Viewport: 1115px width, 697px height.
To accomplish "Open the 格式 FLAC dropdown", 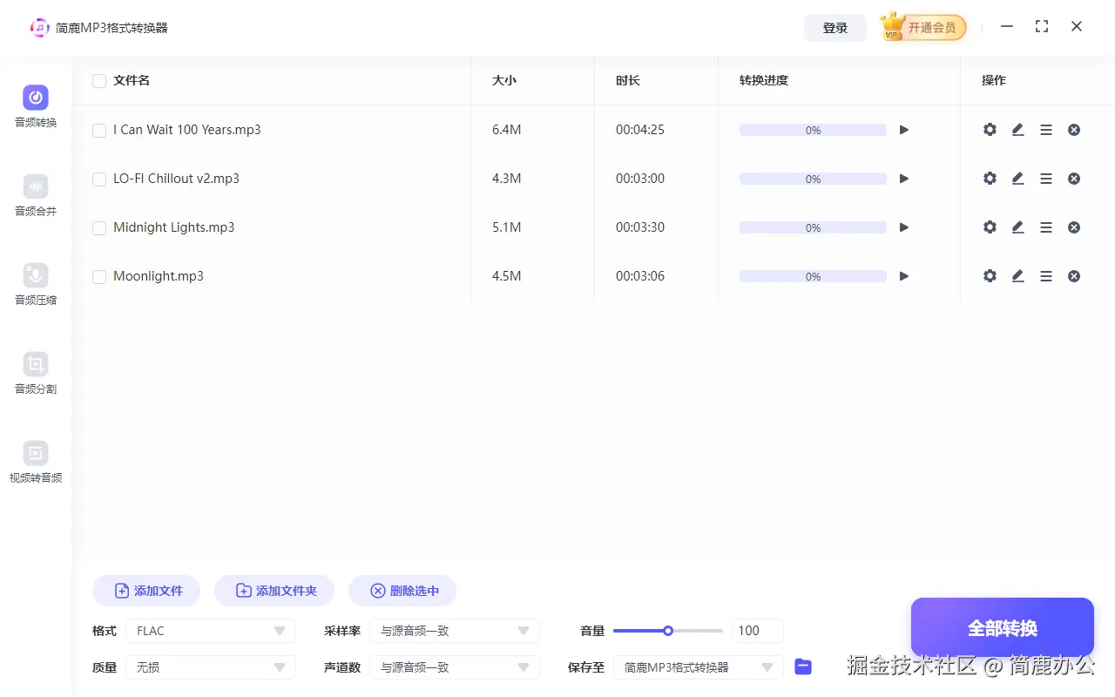I will pos(211,631).
